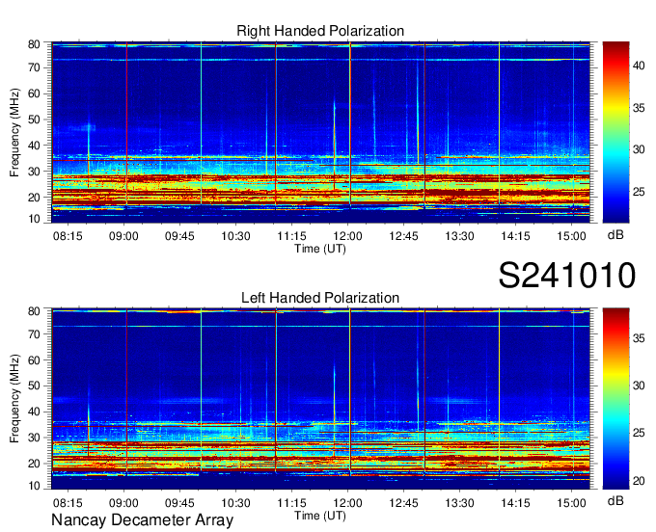Screen dimensions: 656x532
Task: Click the 11:15 time tick on right-handed plot
Action: point(291,236)
